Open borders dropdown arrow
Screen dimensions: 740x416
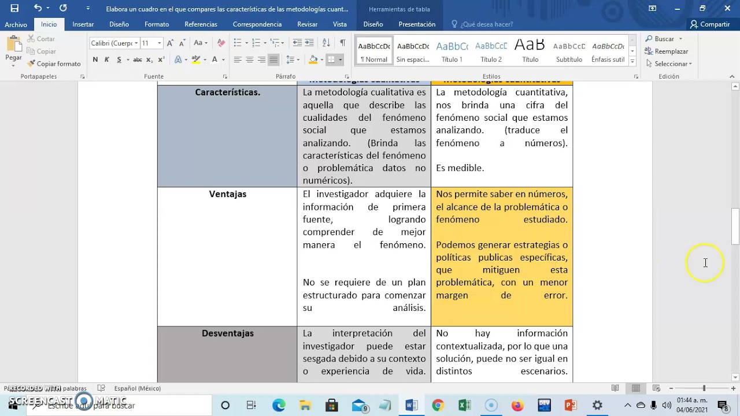point(340,60)
